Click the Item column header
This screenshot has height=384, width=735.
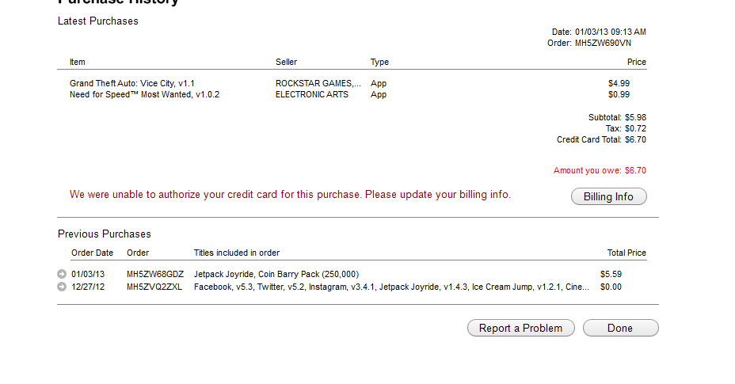pos(78,62)
